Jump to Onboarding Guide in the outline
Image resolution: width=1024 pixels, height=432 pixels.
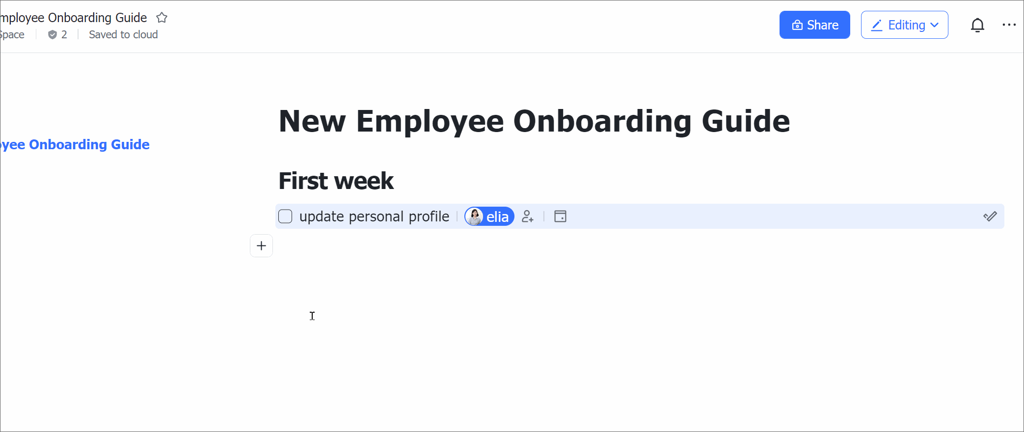point(76,144)
